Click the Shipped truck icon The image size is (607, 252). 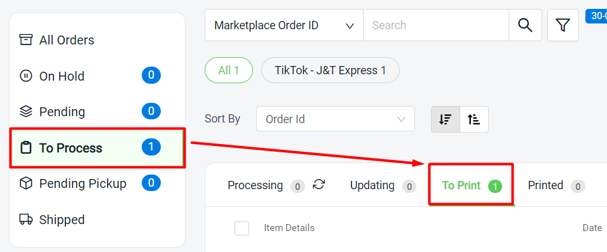pos(25,220)
